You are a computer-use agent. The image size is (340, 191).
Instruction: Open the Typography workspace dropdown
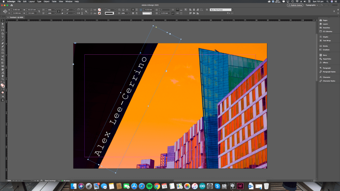(312, 5)
